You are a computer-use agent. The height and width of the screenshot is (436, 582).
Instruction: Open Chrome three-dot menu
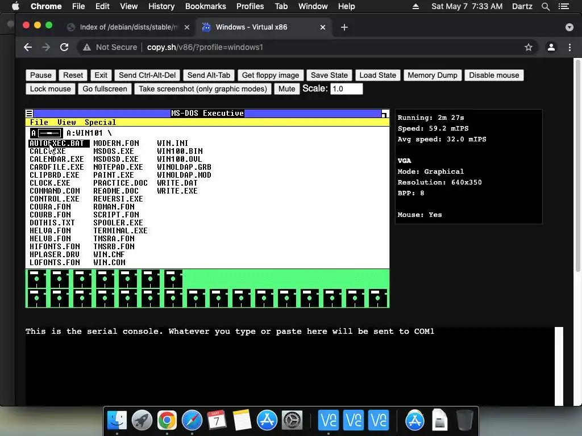tap(569, 47)
